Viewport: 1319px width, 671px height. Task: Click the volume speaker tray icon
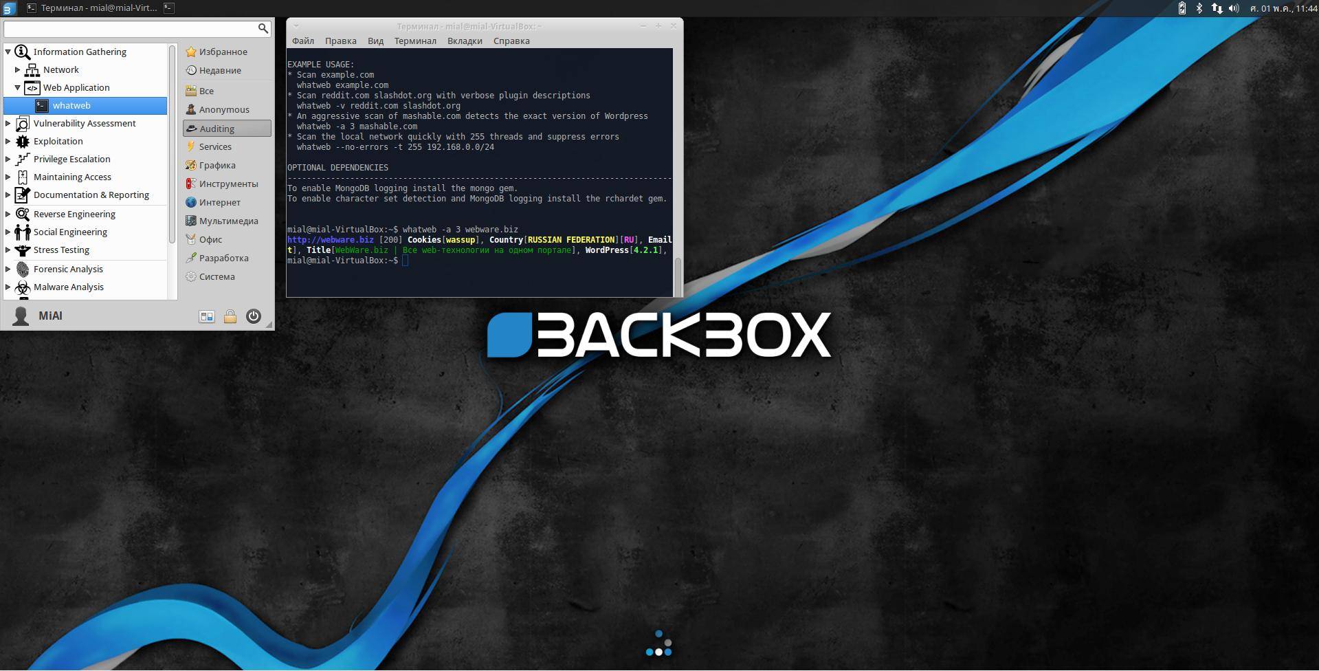click(1234, 8)
